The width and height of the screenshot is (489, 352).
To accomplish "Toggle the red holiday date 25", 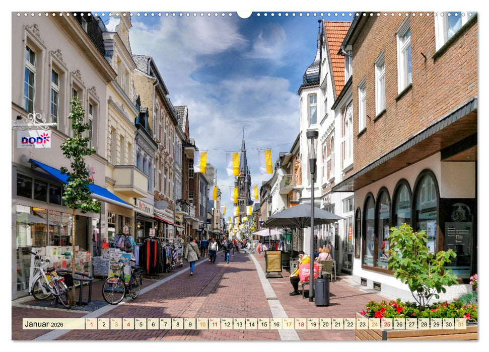I will click(x=386, y=325).
